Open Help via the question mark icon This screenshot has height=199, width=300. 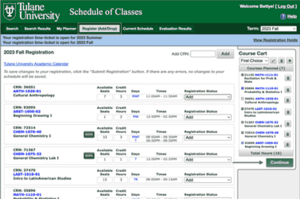[283, 17]
